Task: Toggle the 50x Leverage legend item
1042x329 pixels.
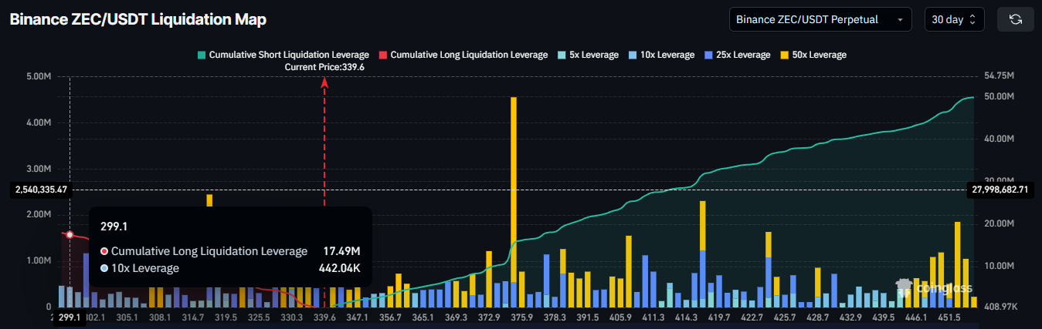Action: (813, 55)
